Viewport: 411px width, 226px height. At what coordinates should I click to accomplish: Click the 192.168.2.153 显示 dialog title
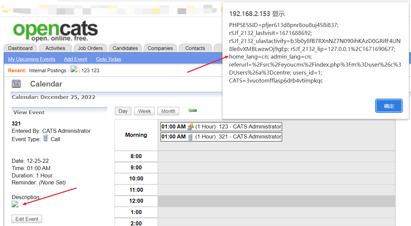(x=257, y=14)
